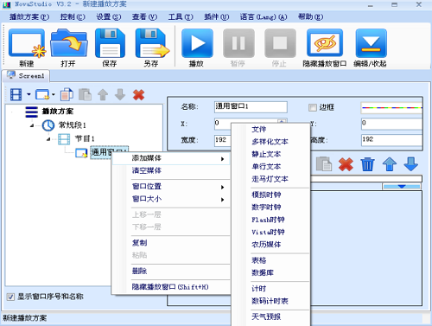The width and height of the screenshot is (432, 326).
Task: Click the 另存 save-as icon
Action: pos(152,43)
